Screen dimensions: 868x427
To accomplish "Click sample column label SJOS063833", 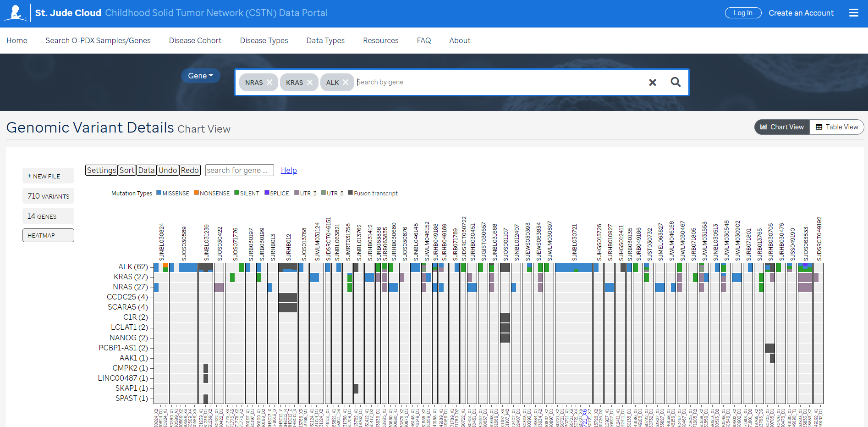I will click(806, 244).
